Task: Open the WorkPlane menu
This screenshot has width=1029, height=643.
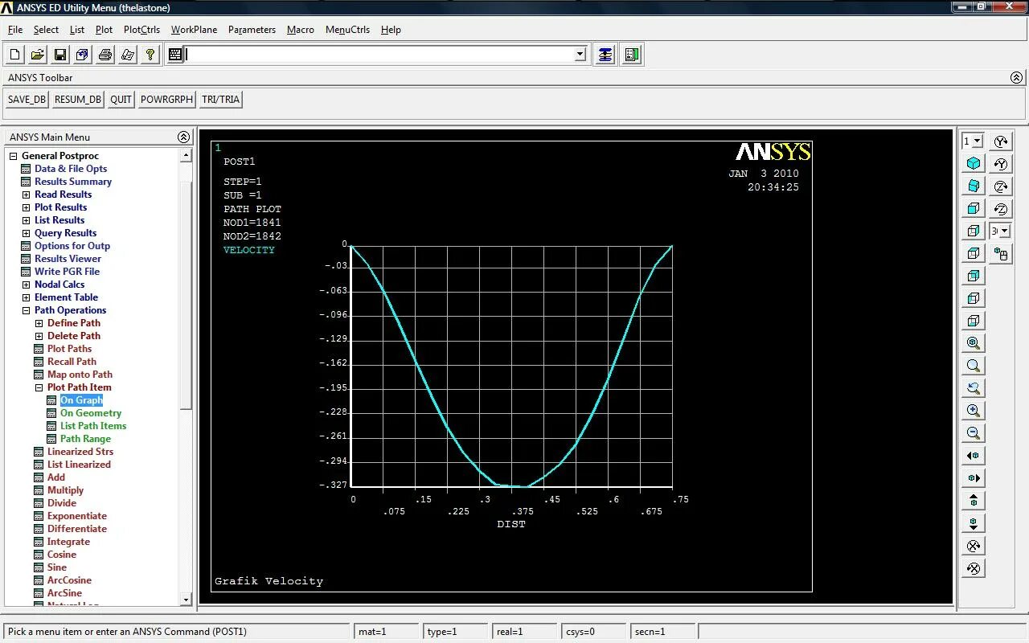Action: point(194,30)
